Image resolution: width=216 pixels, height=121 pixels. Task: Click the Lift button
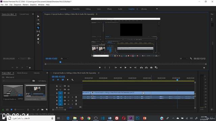[141, 68]
